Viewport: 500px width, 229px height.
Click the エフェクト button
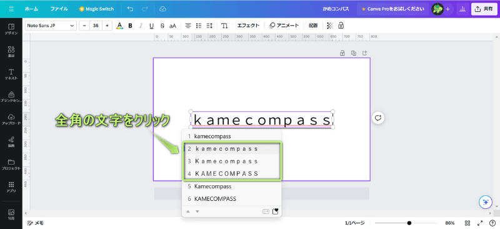click(x=248, y=26)
